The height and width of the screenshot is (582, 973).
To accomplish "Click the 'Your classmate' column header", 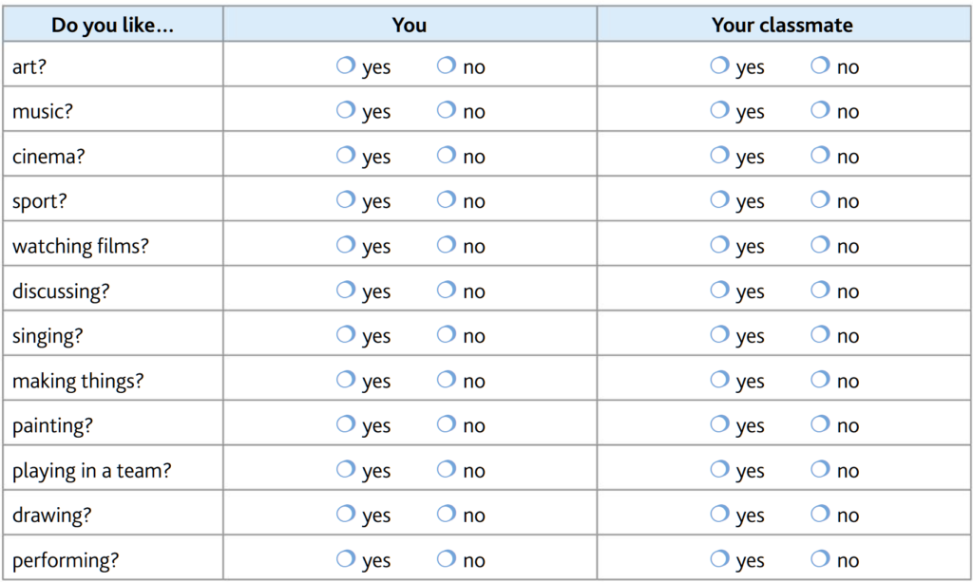I will point(782,25).
